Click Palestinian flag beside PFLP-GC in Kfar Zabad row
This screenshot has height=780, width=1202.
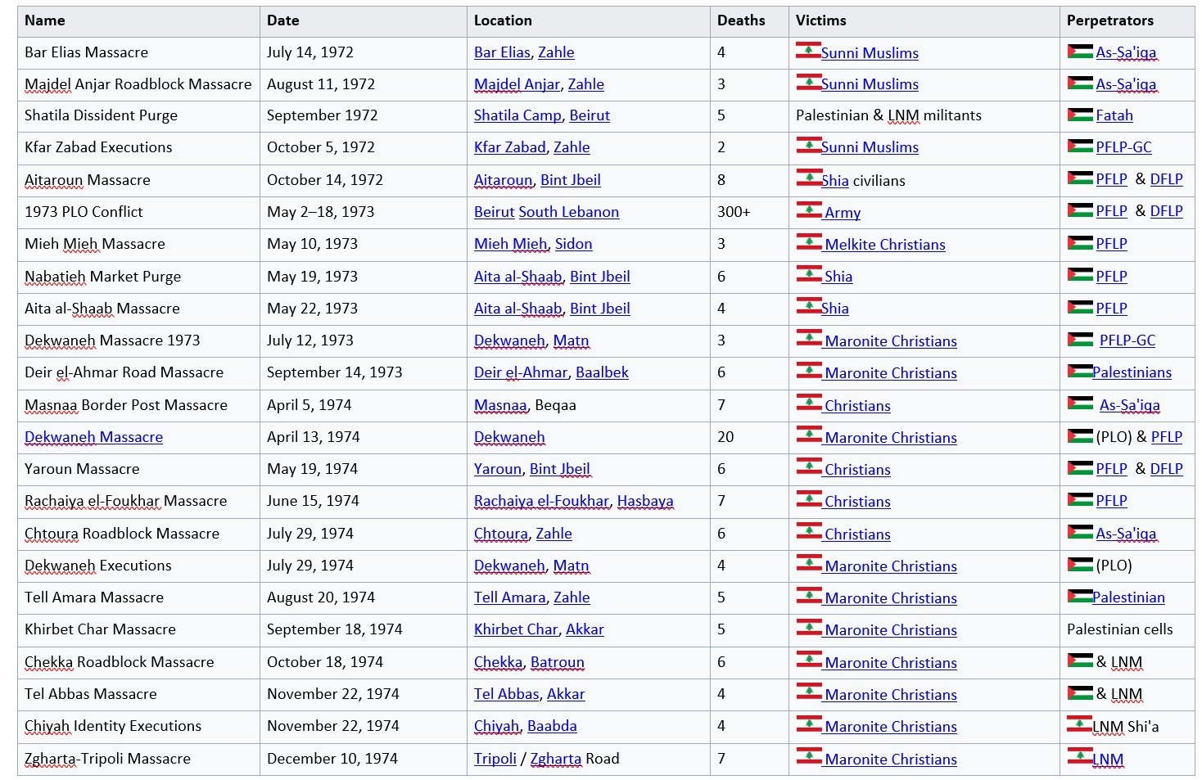click(1080, 147)
